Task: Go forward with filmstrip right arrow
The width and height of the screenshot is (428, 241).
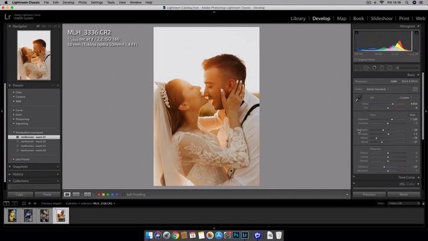Action: point(35,204)
